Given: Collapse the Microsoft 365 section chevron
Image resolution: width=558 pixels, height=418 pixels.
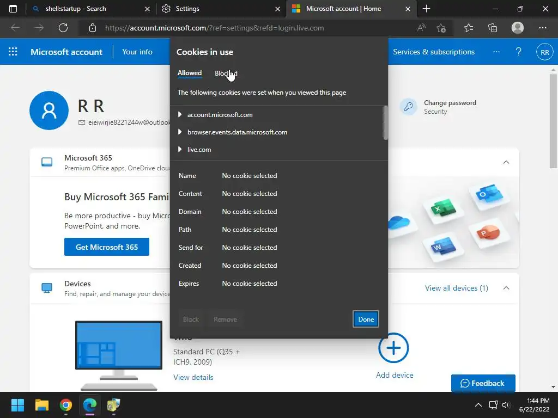Looking at the screenshot, I should [x=506, y=162].
